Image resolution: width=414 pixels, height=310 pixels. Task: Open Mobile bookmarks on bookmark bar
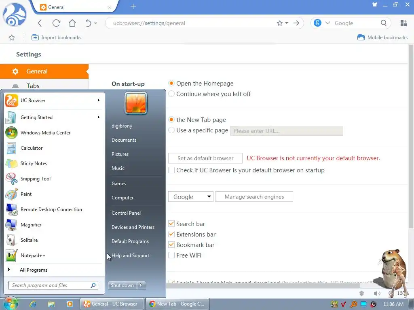(382, 38)
